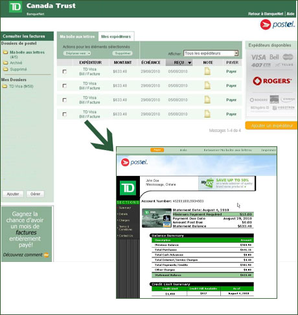
Task: Switch to the Mes expéditeurs tab
Action: pos(116,37)
